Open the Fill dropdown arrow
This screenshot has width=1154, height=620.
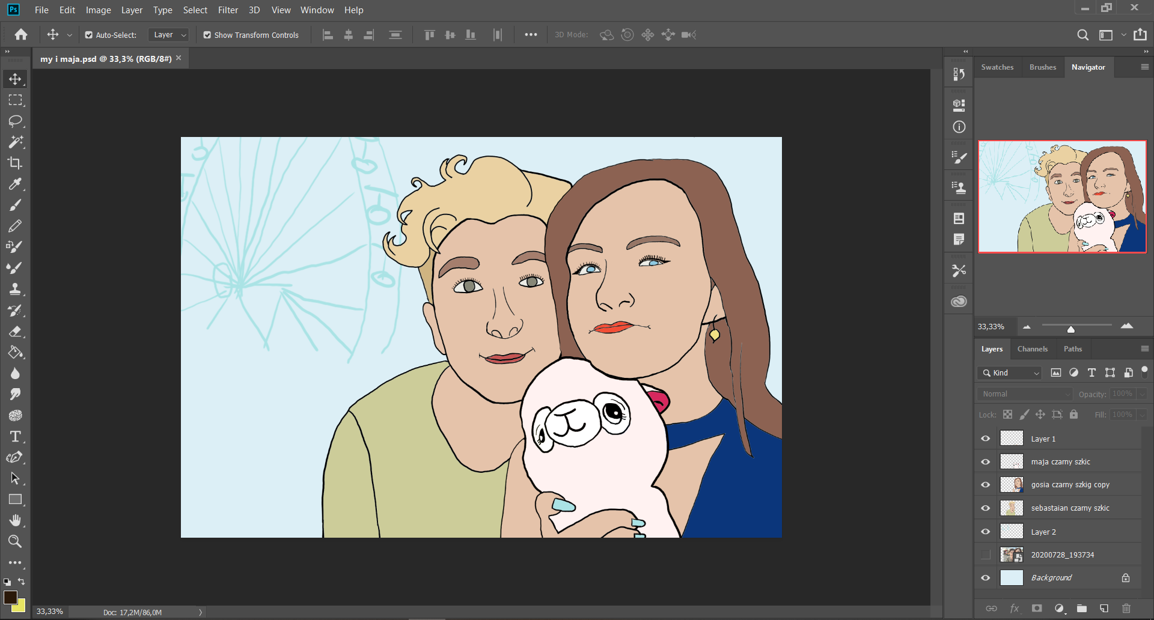click(x=1142, y=415)
